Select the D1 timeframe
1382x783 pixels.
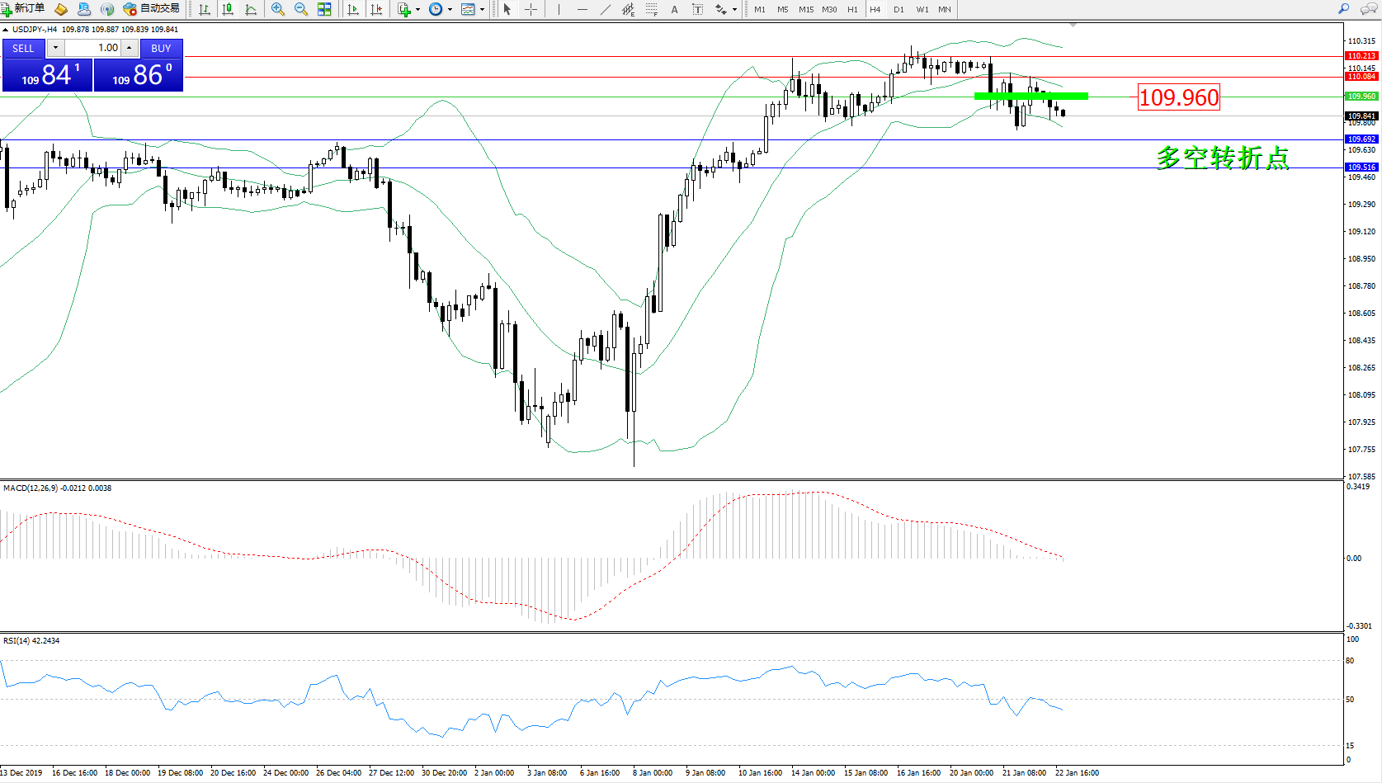[899, 10]
